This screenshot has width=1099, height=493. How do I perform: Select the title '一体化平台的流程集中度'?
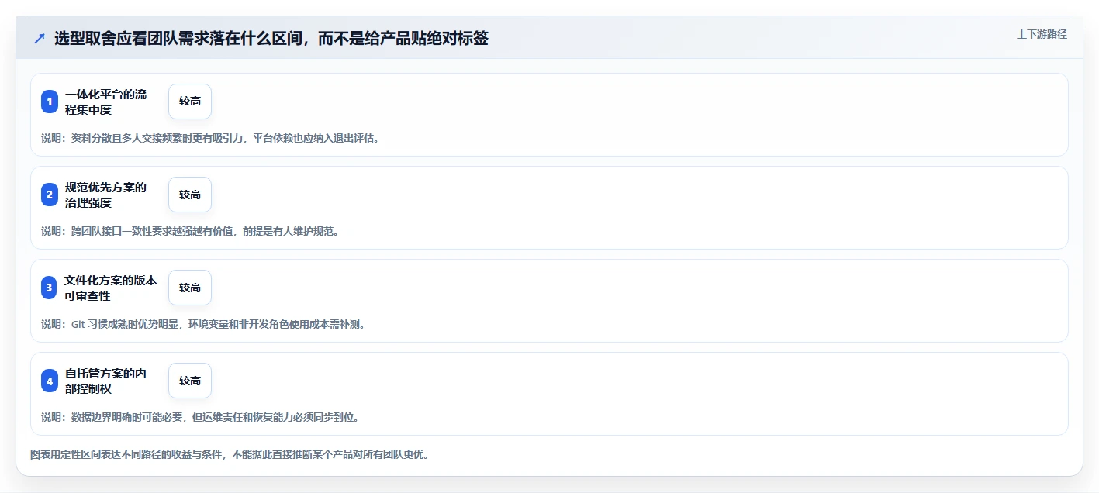(x=105, y=102)
